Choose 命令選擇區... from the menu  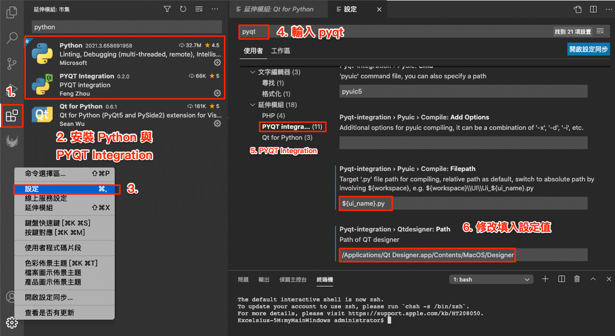(65, 173)
